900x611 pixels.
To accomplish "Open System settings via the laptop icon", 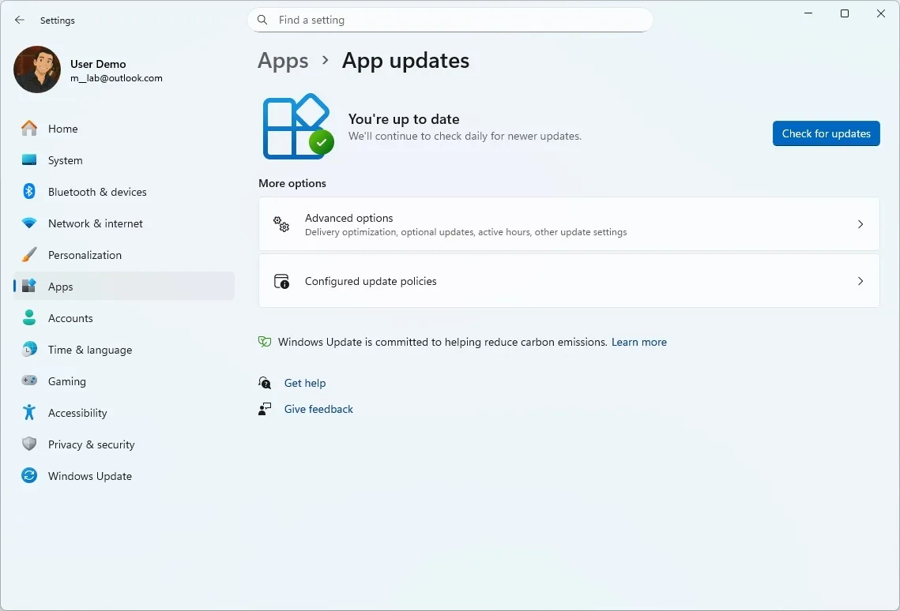I will pos(29,160).
